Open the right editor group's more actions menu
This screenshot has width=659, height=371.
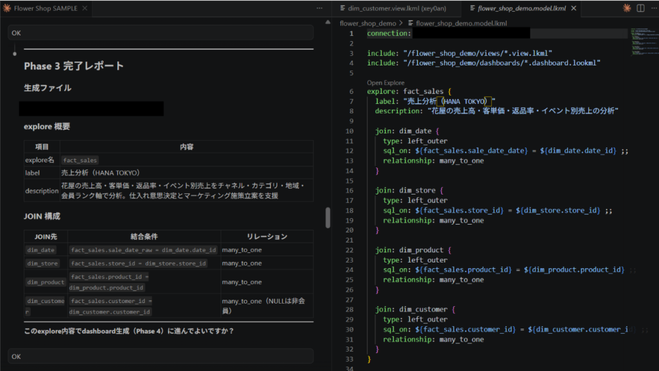pos(654,8)
